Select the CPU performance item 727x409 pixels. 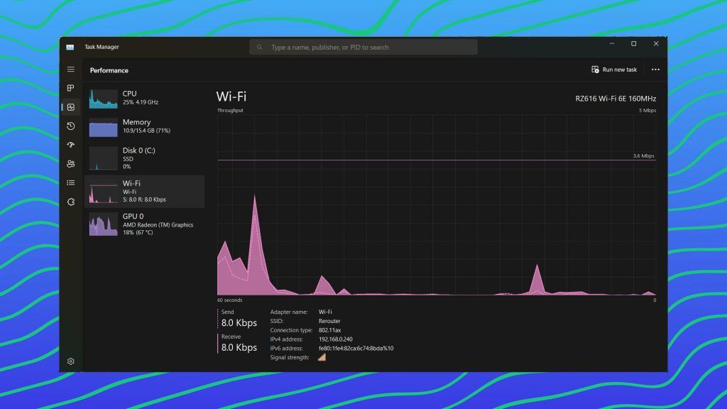145,98
